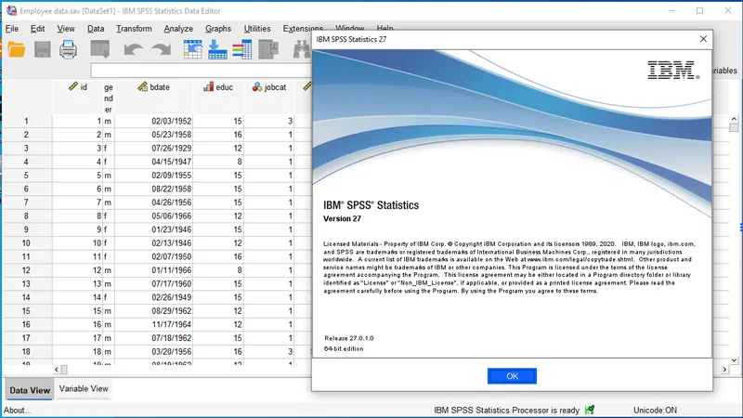
Task: Click the processor ready status icon
Action: (590, 410)
